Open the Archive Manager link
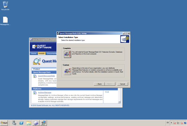Viewport: 187px width, 126px height. (x=45, y=92)
